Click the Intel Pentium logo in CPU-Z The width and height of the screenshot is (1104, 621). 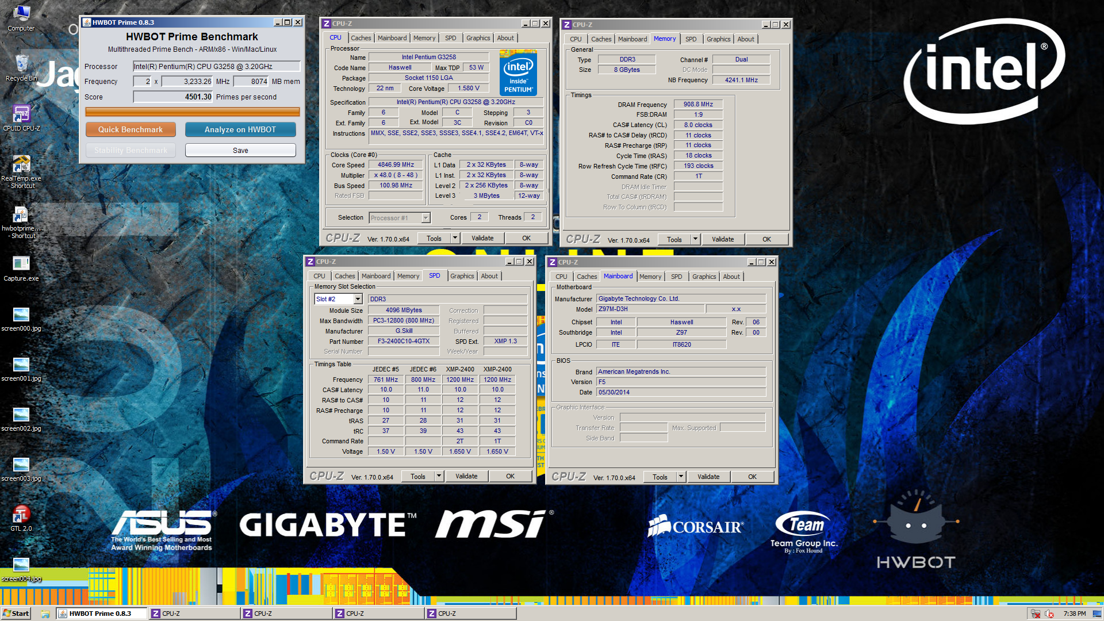click(x=518, y=73)
